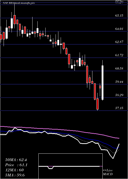Pick the 59.44 price level label

click(x=119, y=82)
